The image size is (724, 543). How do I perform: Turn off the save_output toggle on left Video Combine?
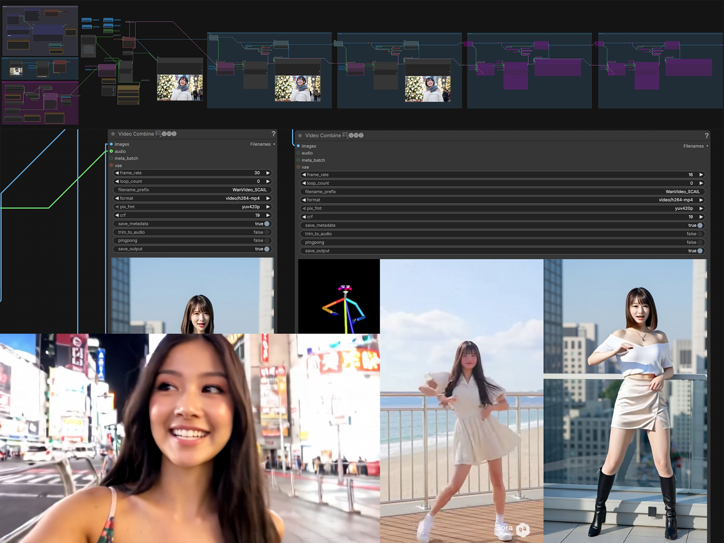click(x=267, y=249)
